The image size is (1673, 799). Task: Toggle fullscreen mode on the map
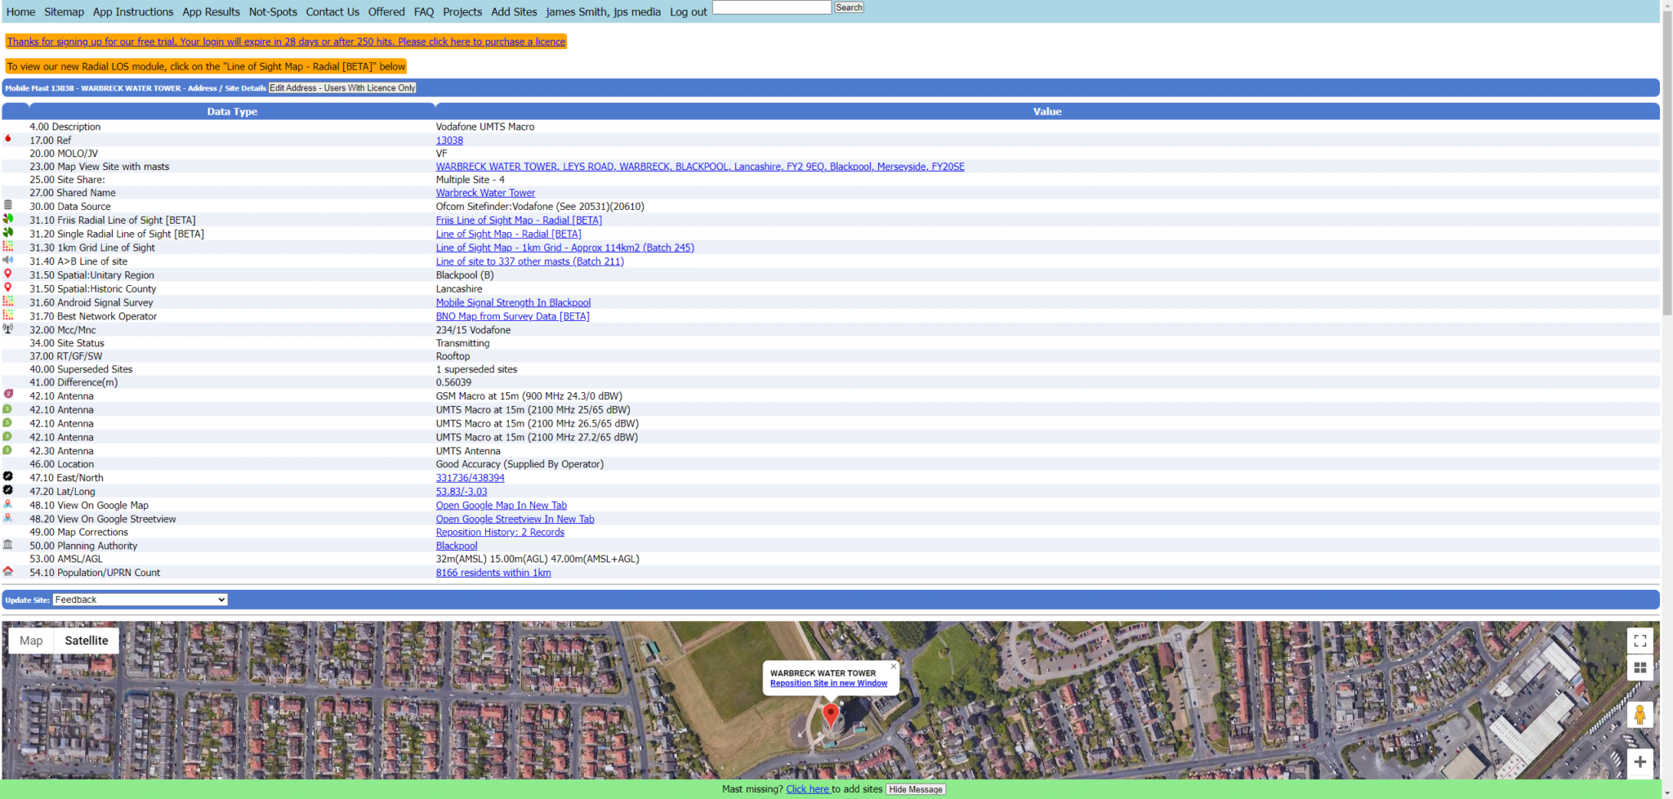click(1640, 641)
